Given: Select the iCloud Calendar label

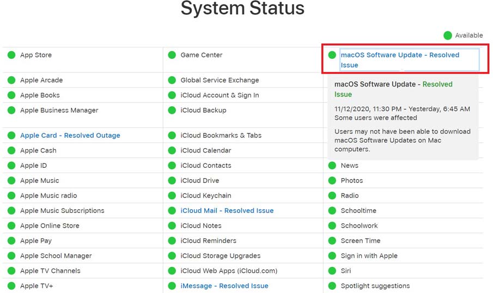Looking at the screenshot, I should [x=206, y=151].
